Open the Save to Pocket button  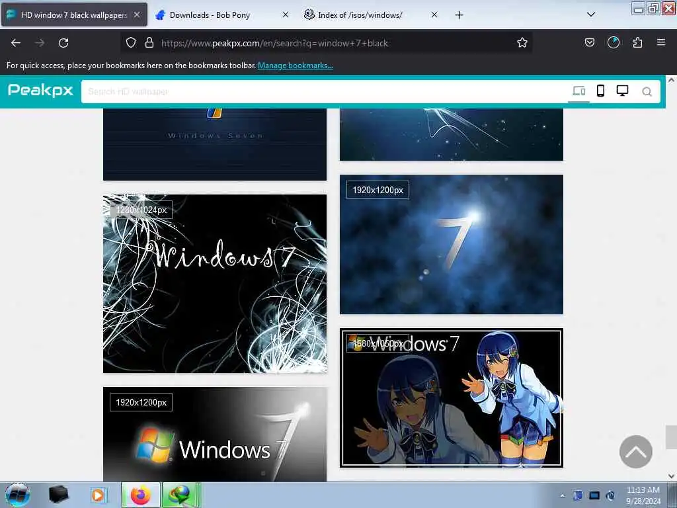pos(589,42)
